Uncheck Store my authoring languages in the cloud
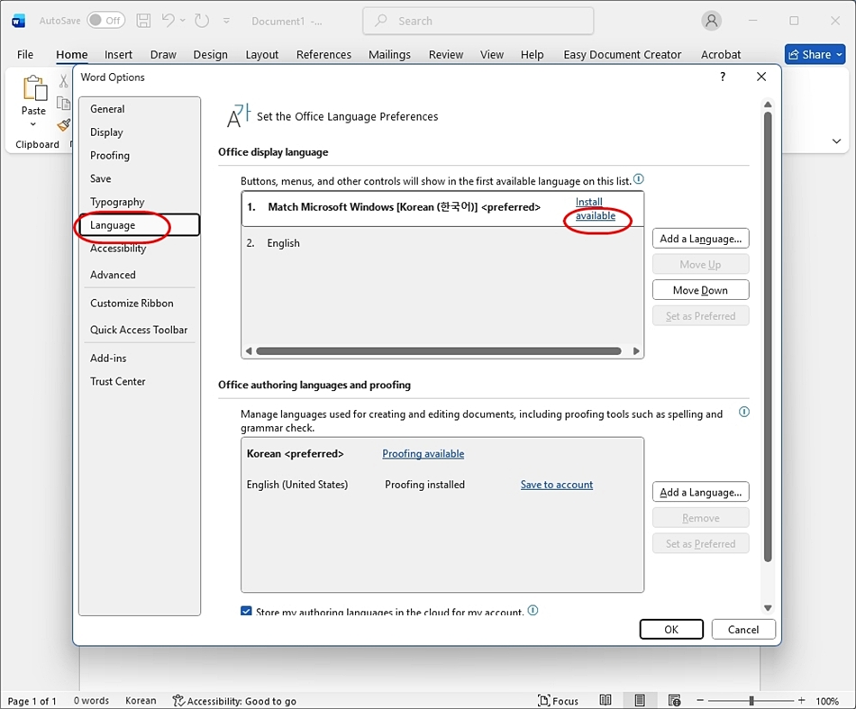This screenshot has height=709, width=856. tap(247, 612)
